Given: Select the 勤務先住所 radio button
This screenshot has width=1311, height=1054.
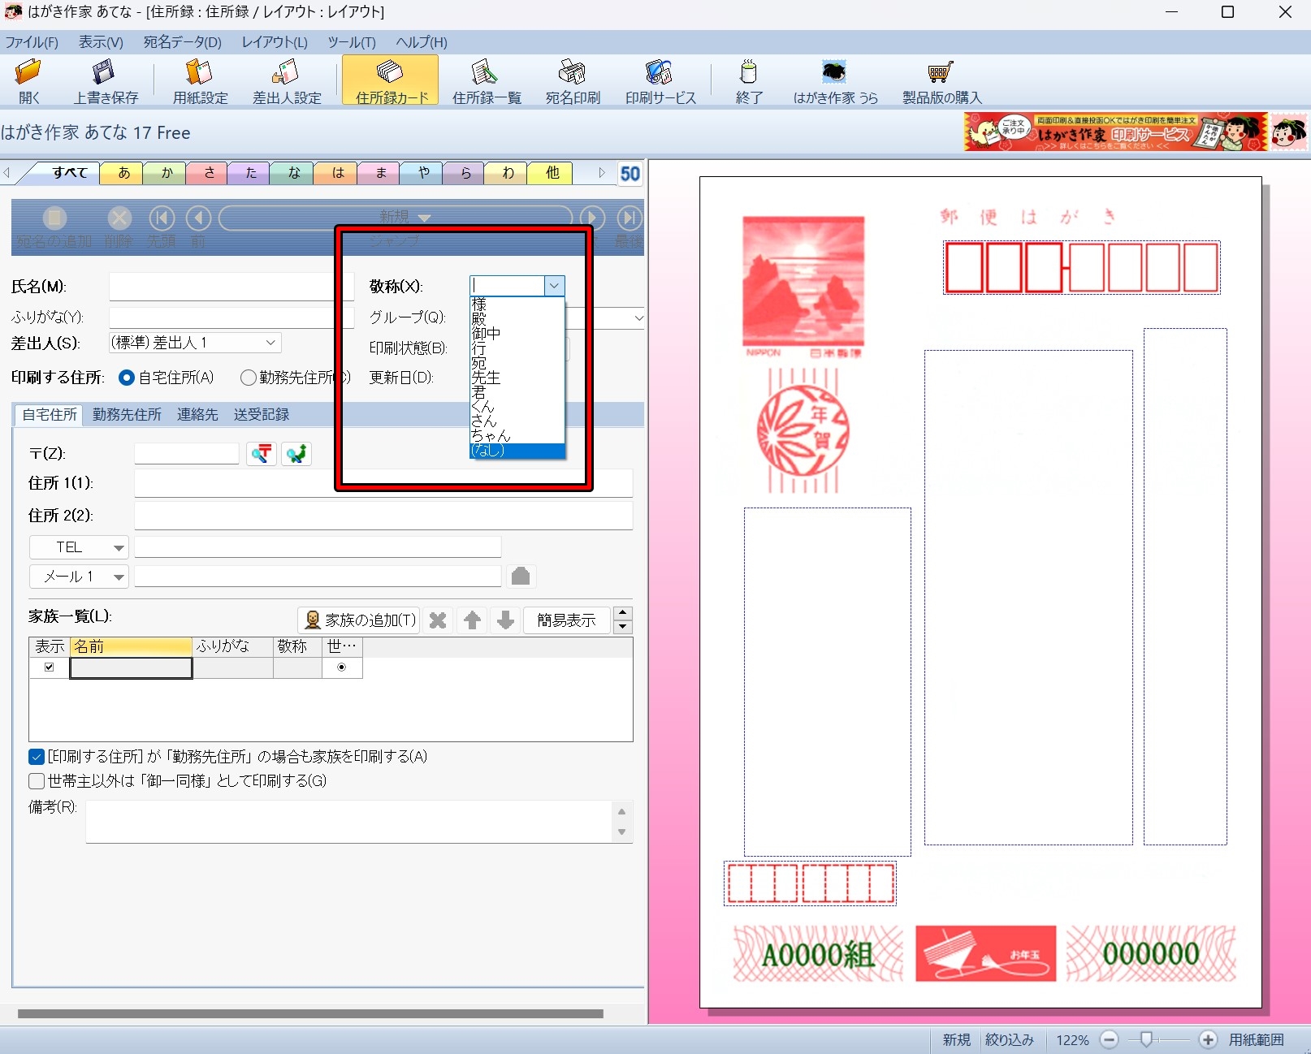Looking at the screenshot, I should (x=249, y=378).
